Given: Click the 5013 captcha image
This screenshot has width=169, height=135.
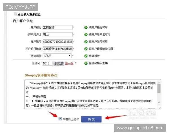Looking at the screenshot, I should click(x=59, y=63).
